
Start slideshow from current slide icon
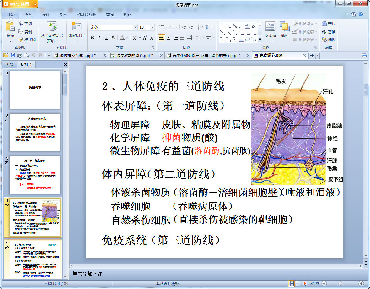[x=52, y=26]
